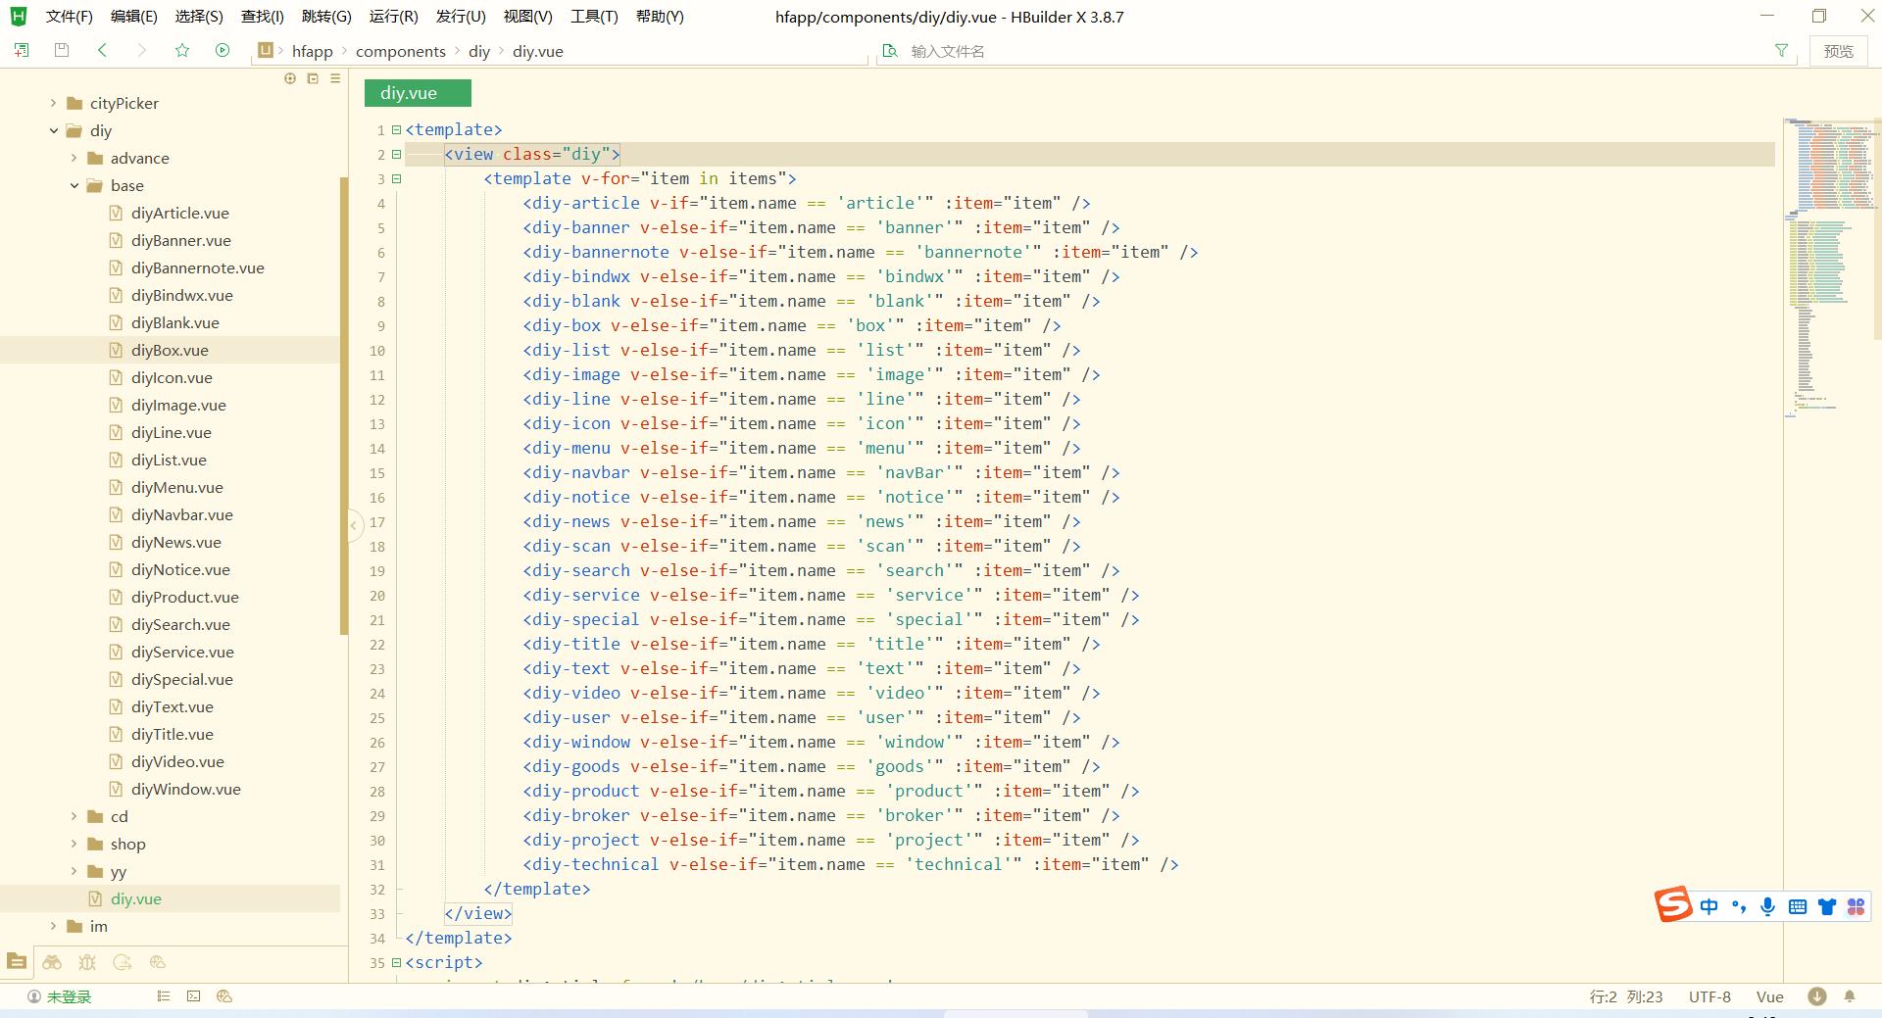Click the Sogou microphone voice input icon
Viewport: 1882px width, 1018px height.
(x=1767, y=906)
